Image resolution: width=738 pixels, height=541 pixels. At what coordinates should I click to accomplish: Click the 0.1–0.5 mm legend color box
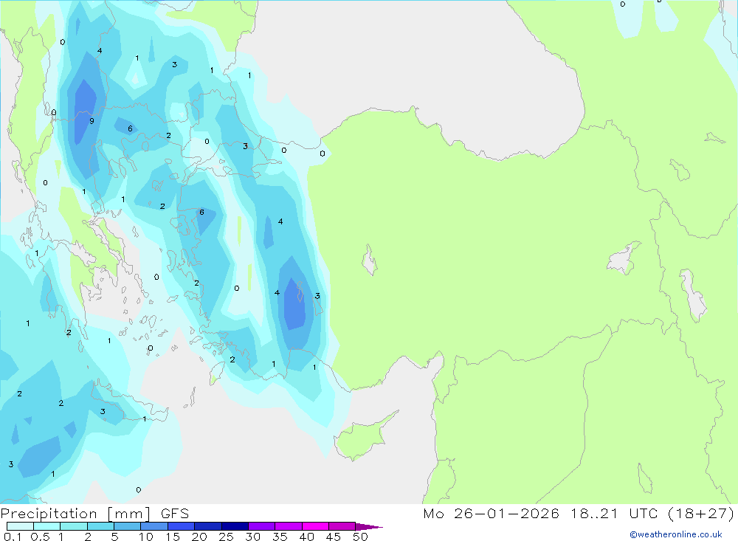[20, 526]
